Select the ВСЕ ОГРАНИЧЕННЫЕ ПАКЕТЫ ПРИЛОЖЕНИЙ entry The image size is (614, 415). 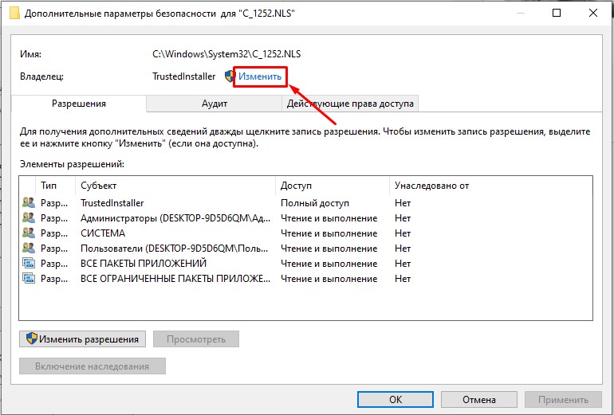click(x=305, y=279)
